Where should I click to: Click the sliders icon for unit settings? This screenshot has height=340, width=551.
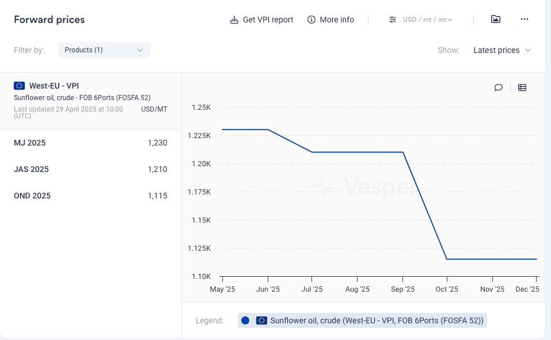393,20
